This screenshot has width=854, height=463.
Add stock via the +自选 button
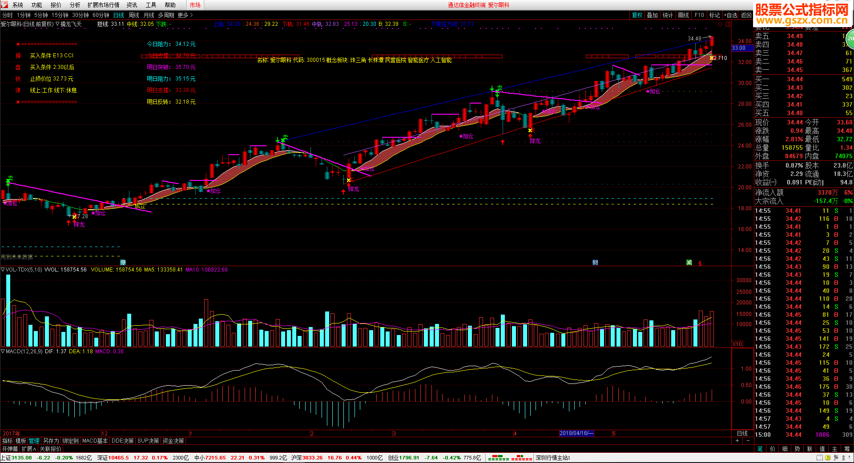pos(730,15)
